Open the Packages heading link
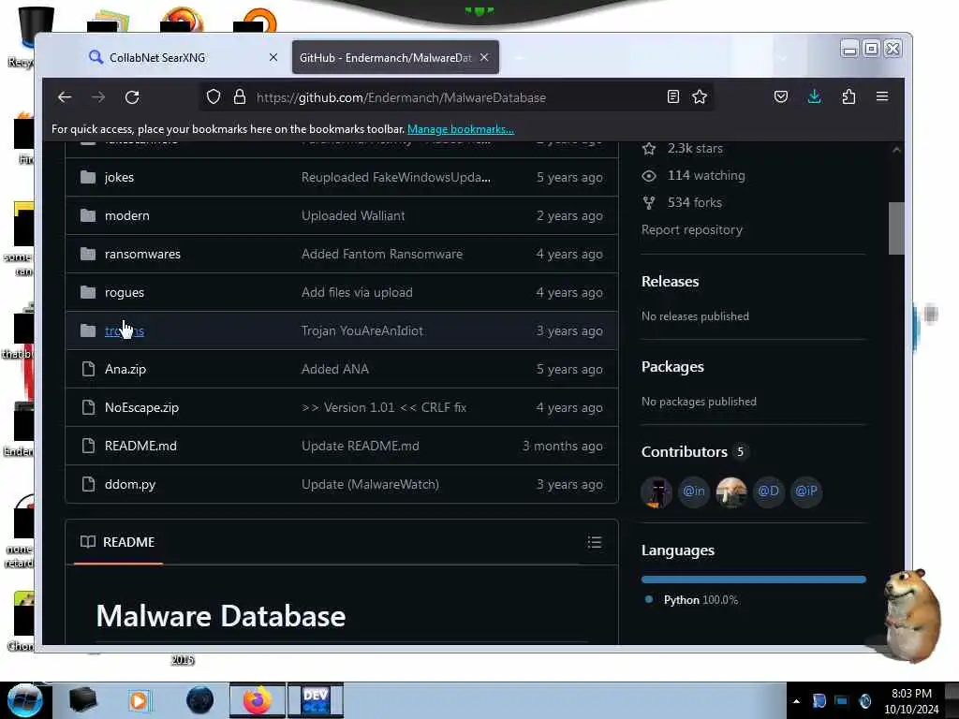The image size is (959, 719). click(x=672, y=367)
